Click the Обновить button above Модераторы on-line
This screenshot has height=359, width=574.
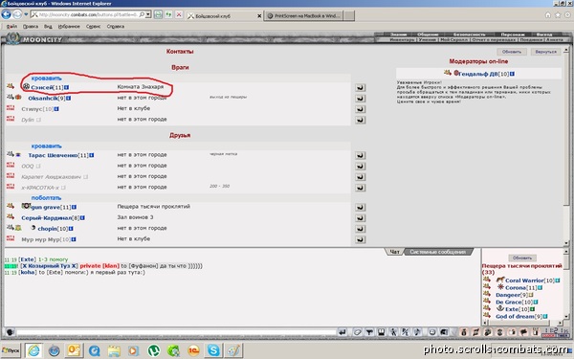512,52
